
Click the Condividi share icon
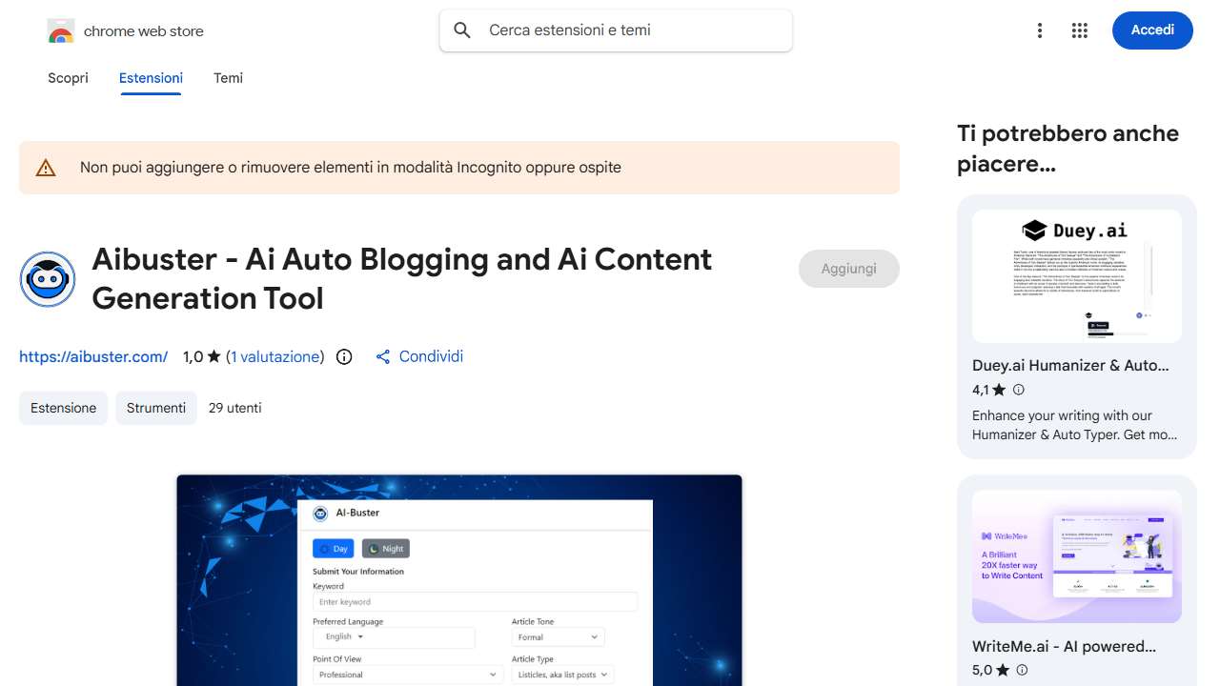[x=383, y=357]
